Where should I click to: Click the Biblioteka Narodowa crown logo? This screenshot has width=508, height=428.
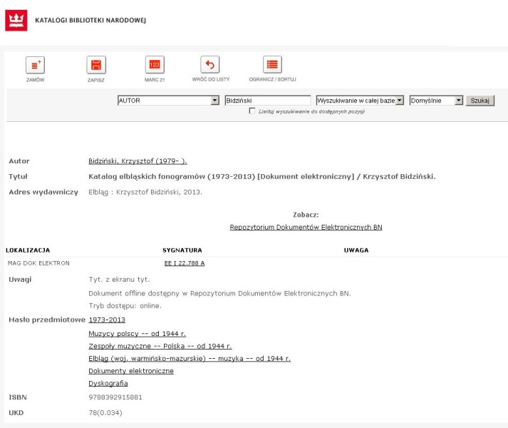pyautogui.click(x=16, y=21)
